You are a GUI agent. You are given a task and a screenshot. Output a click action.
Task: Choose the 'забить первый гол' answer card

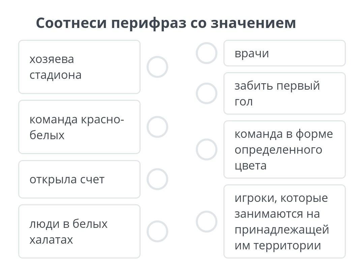[x=284, y=93]
